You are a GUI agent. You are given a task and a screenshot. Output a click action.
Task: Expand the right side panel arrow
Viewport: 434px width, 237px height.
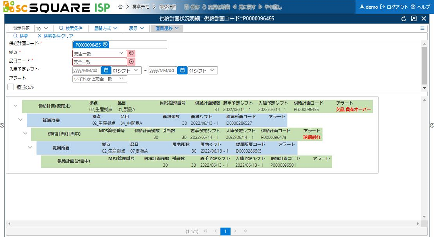432,125
